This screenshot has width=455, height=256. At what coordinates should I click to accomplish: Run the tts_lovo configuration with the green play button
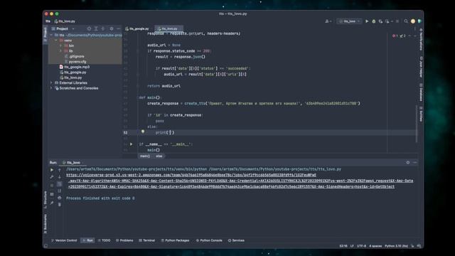[367, 21]
